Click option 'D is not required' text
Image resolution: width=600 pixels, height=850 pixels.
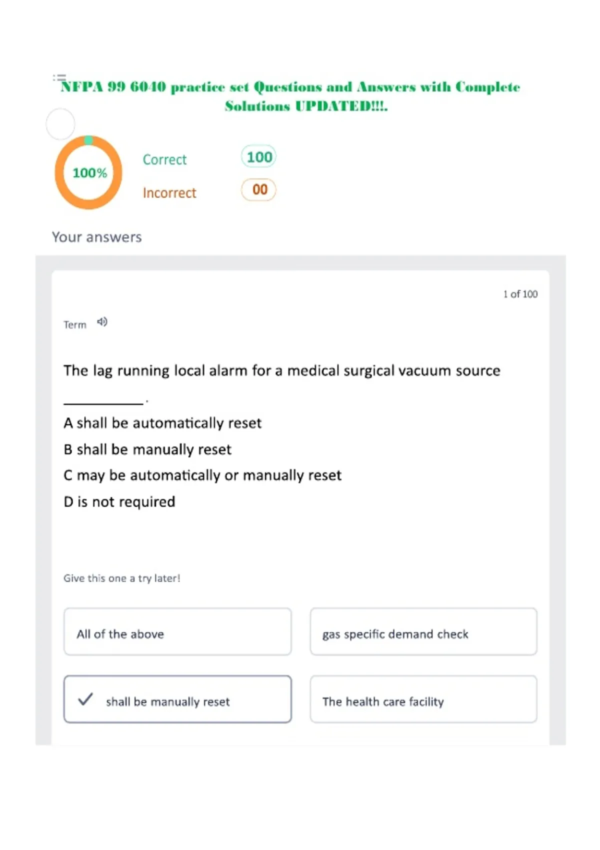tap(119, 501)
